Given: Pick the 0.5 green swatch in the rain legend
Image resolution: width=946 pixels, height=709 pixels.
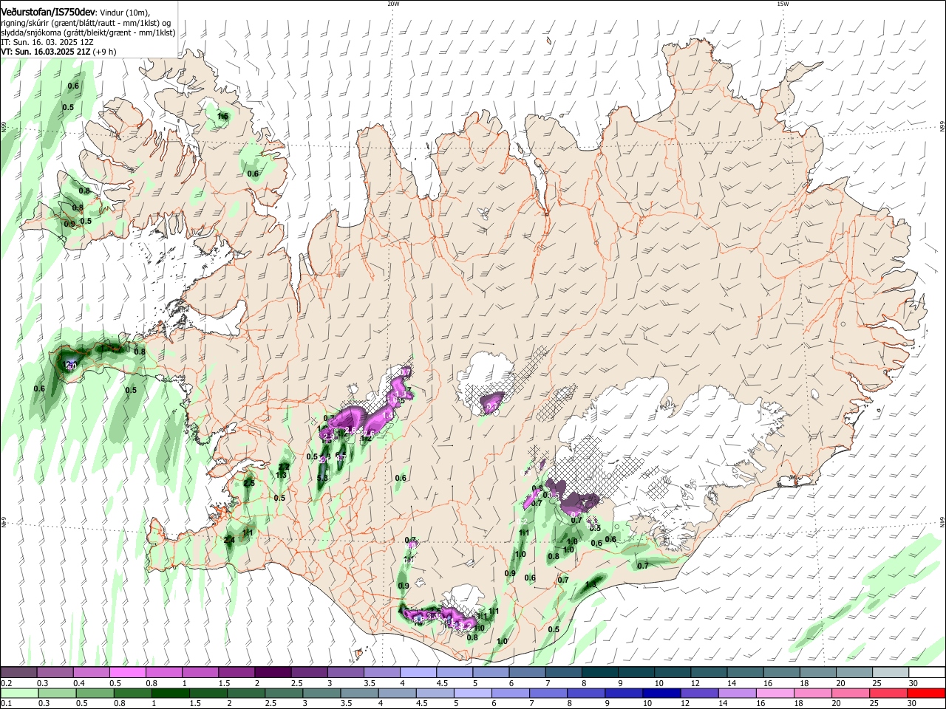Looking at the screenshot, I should (x=95, y=693).
